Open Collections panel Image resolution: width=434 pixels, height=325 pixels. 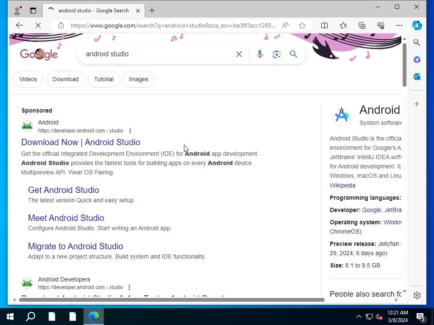[x=362, y=25]
